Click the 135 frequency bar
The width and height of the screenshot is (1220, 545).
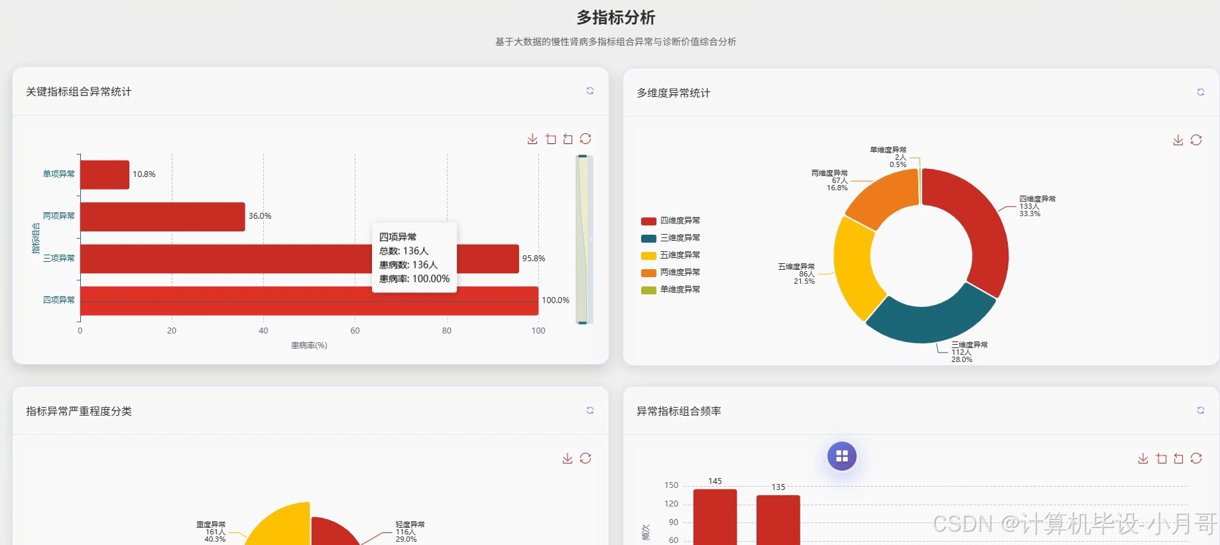778,520
